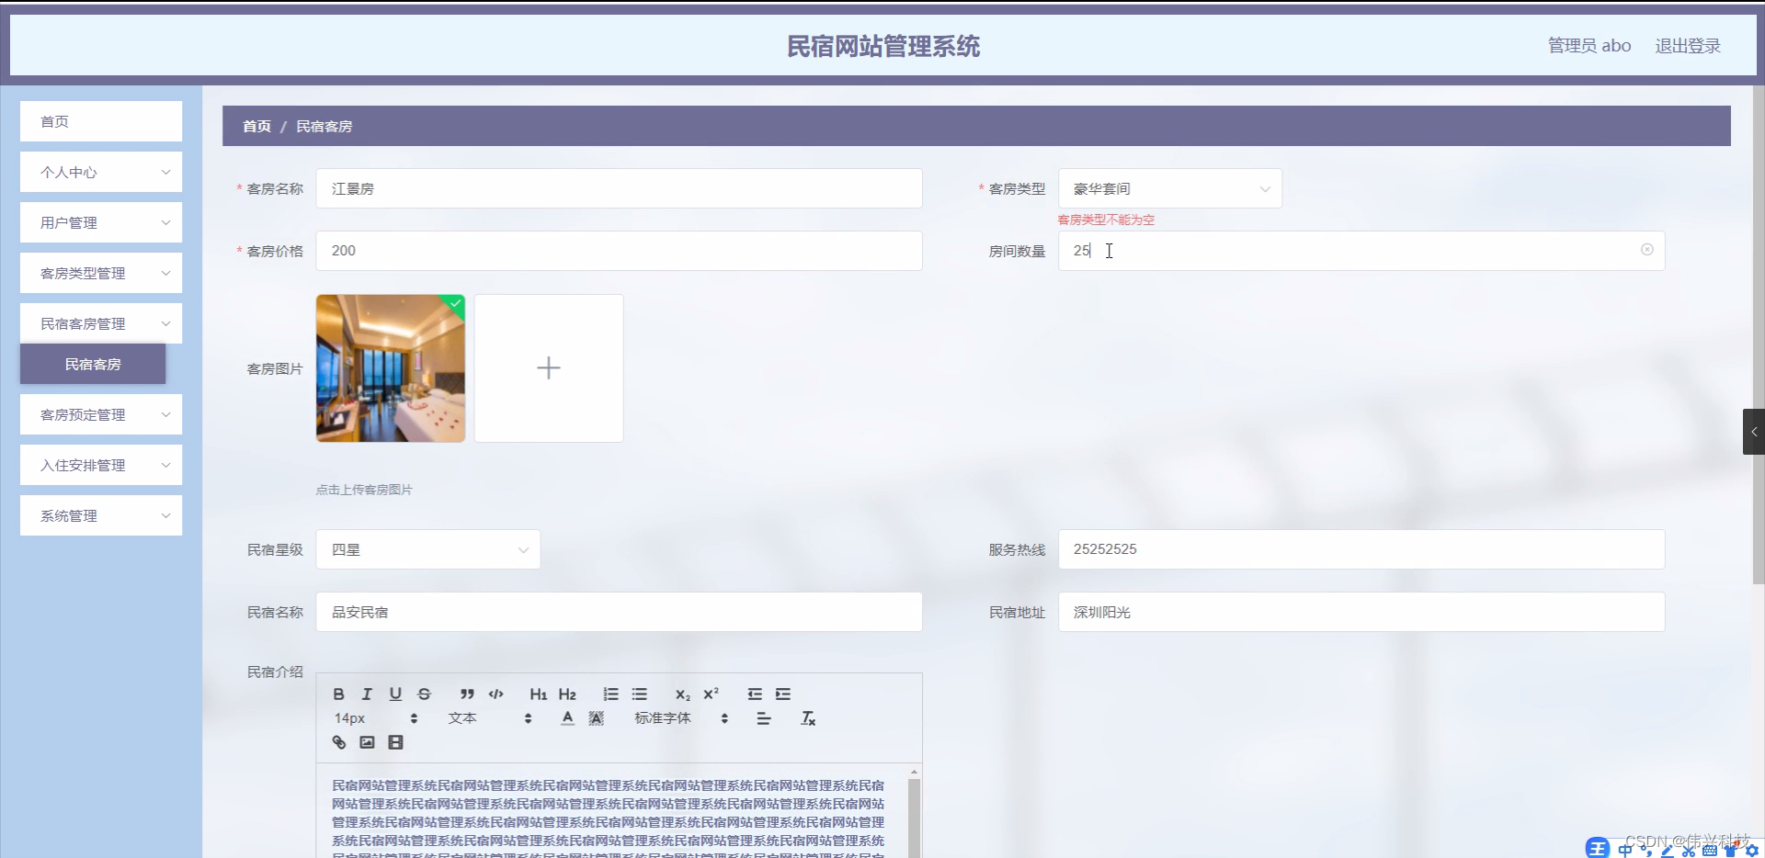Open the insert link tool in the editor
The image size is (1765, 858).
[x=338, y=742]
